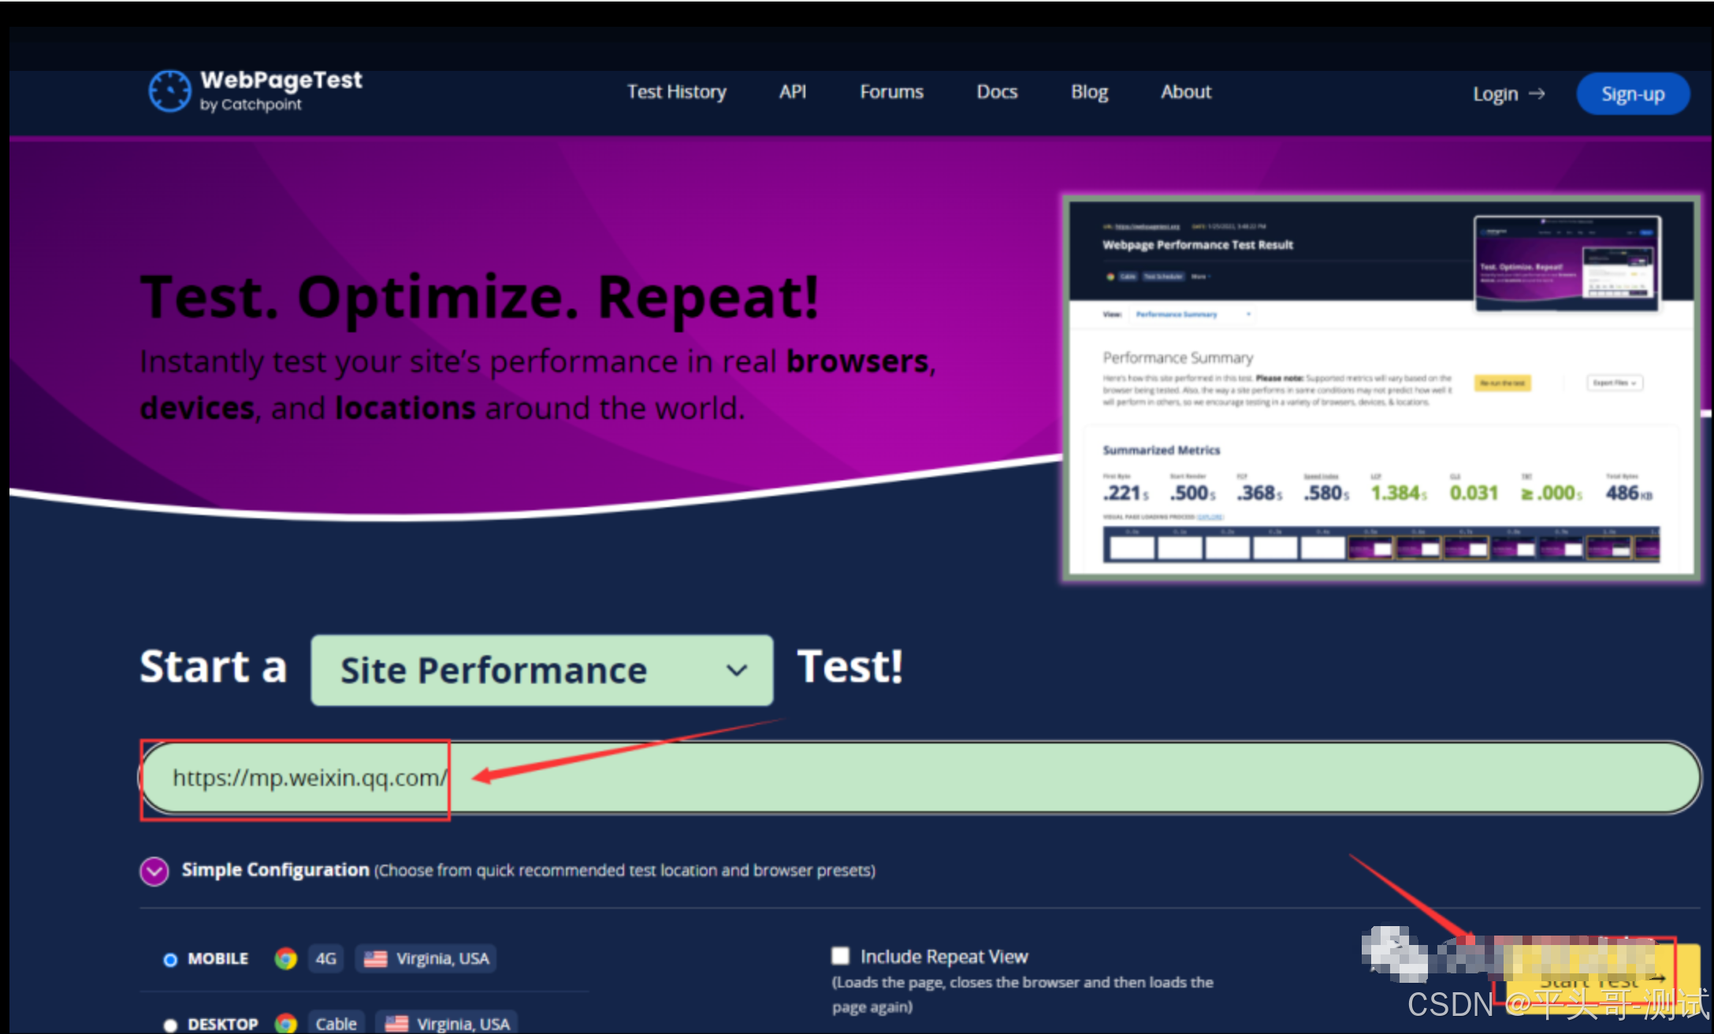Click Chrome icon in DESKTOP row
1714x1034 pixels.
coord(285,1023)
